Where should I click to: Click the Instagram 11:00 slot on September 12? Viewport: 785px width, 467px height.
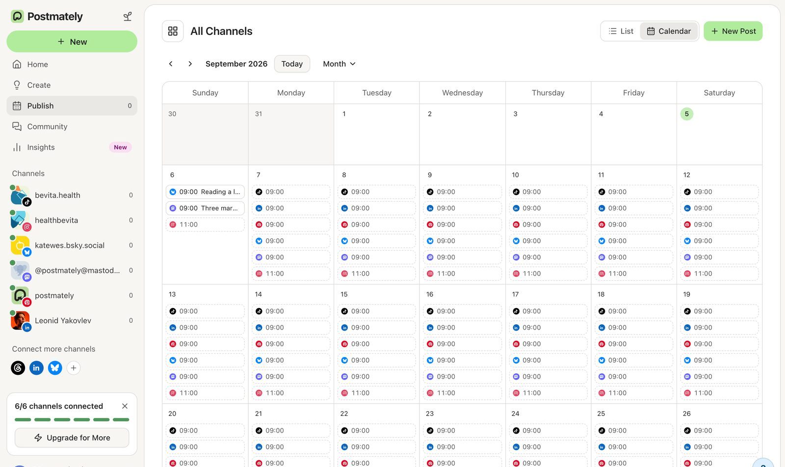pos(719,274)
